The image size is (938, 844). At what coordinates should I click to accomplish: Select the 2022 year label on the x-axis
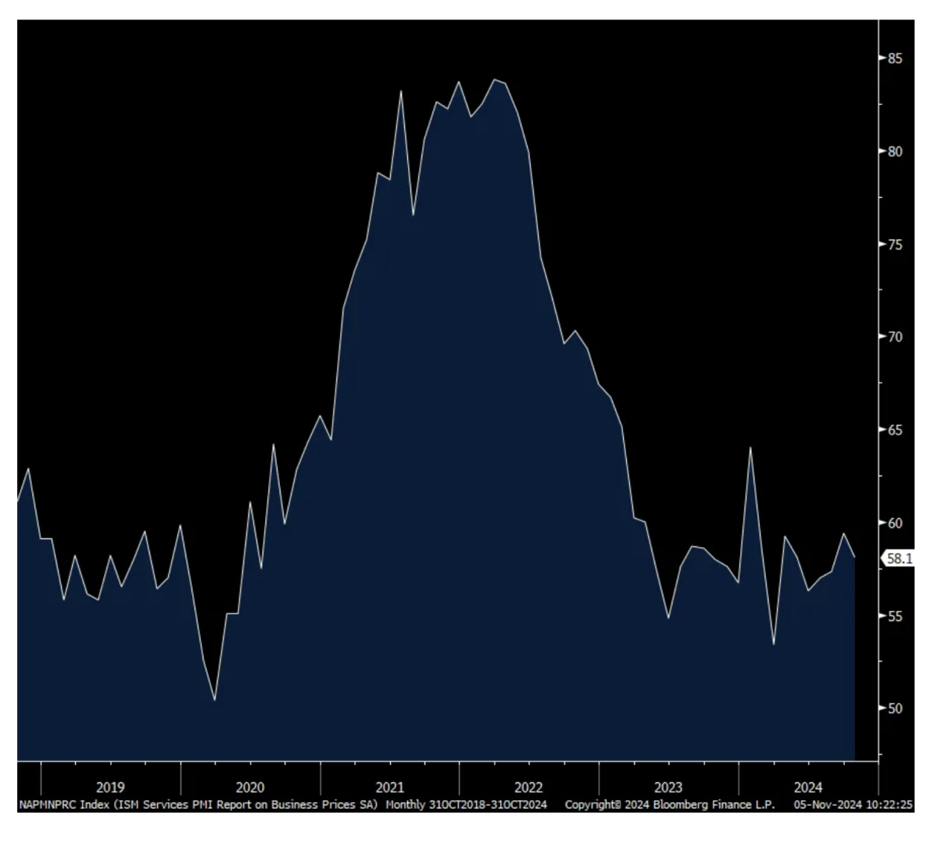pos(528,787)
